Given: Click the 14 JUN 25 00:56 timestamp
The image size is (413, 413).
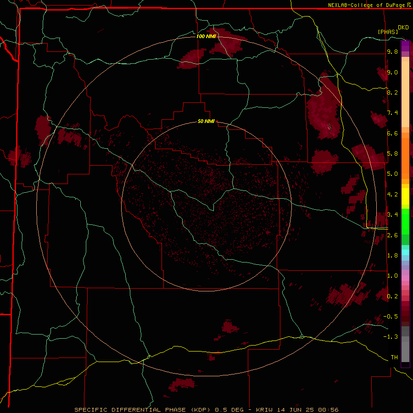Looking at the screenshot, I should [308, 410].
